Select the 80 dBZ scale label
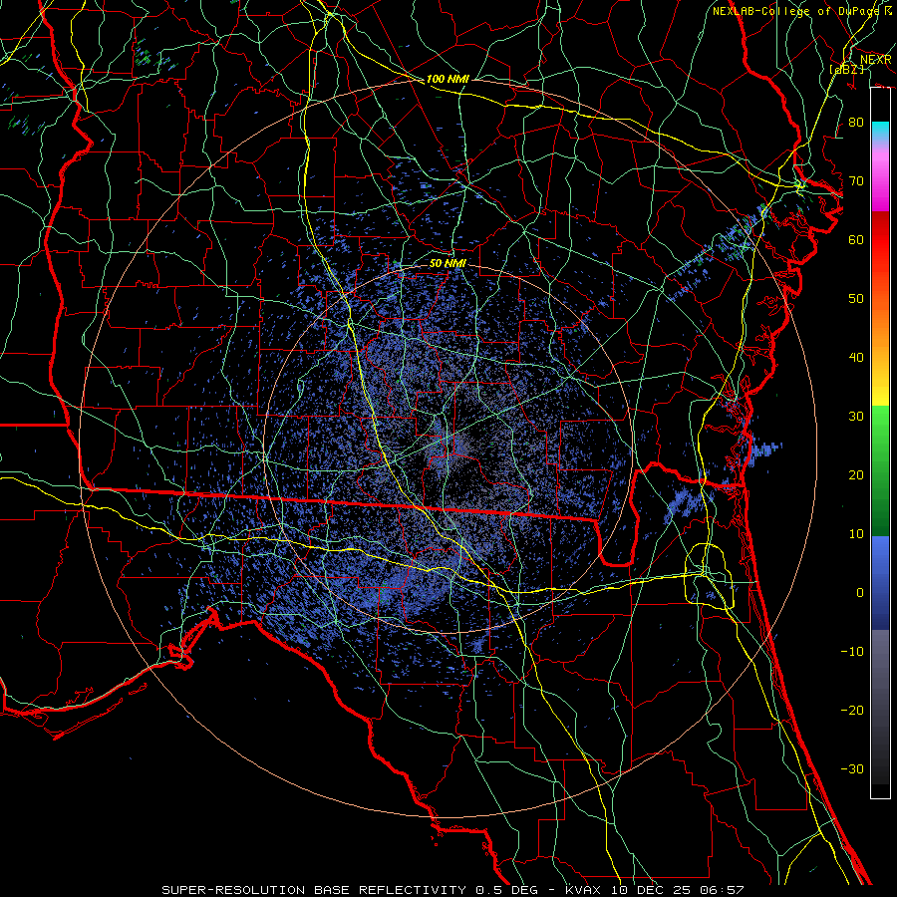 [856, 123]
